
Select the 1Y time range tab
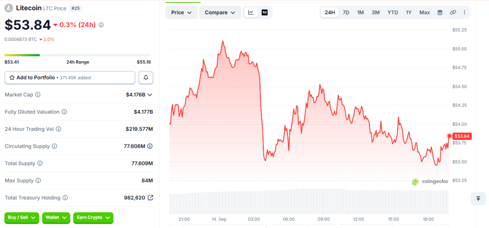(409, 12)
